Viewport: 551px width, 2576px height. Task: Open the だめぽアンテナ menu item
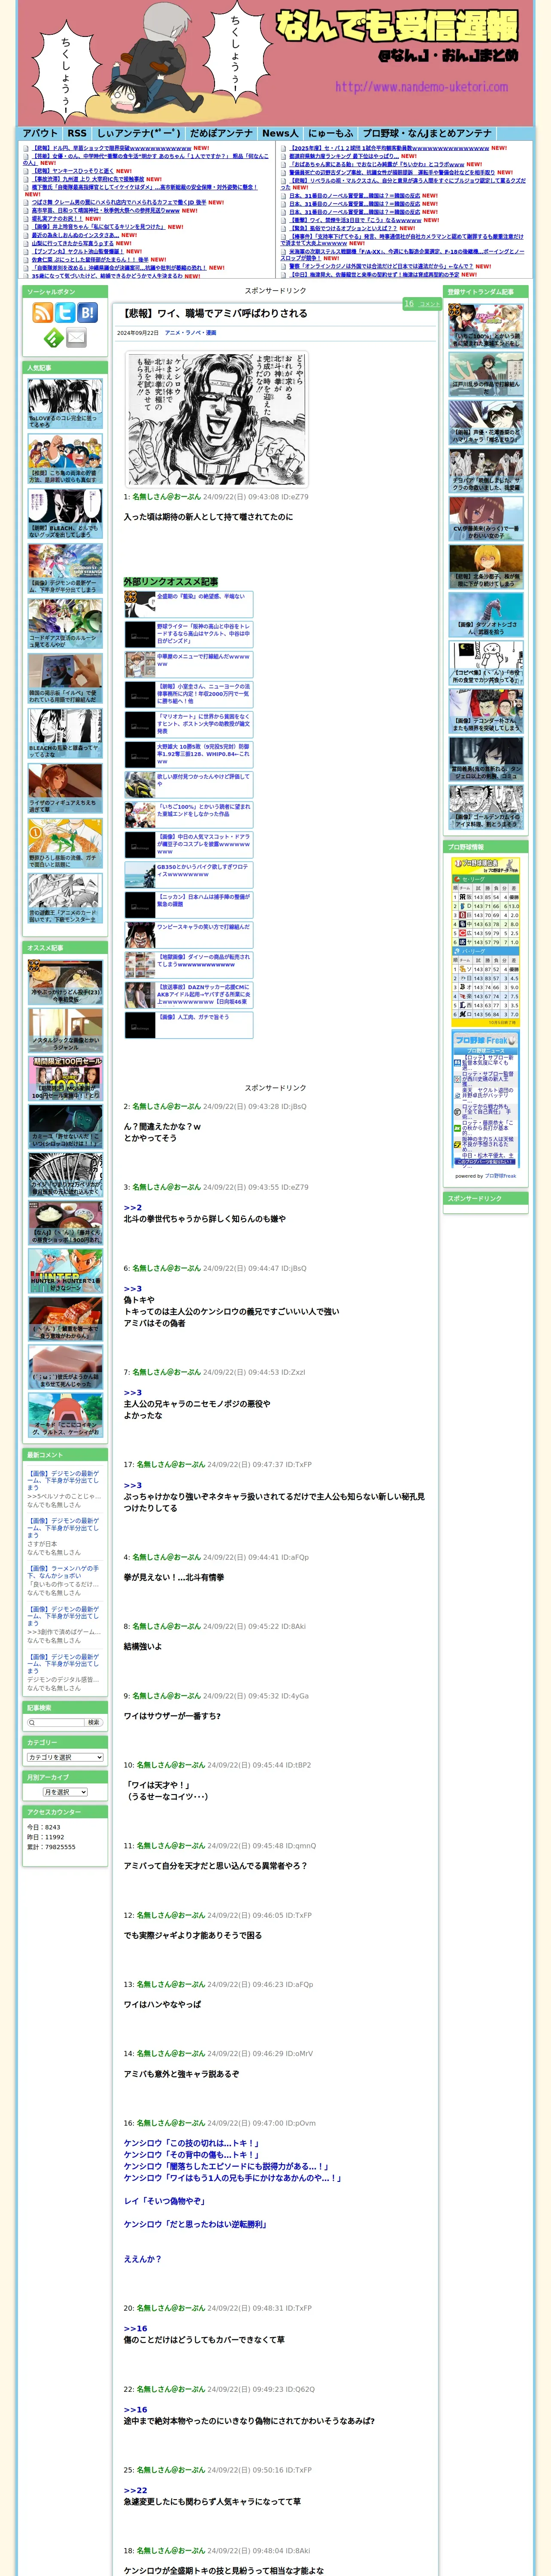pyautogui.click(x=221, y=133)
